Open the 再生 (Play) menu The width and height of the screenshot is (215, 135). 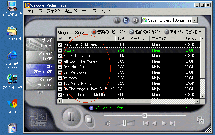point(71,11)
